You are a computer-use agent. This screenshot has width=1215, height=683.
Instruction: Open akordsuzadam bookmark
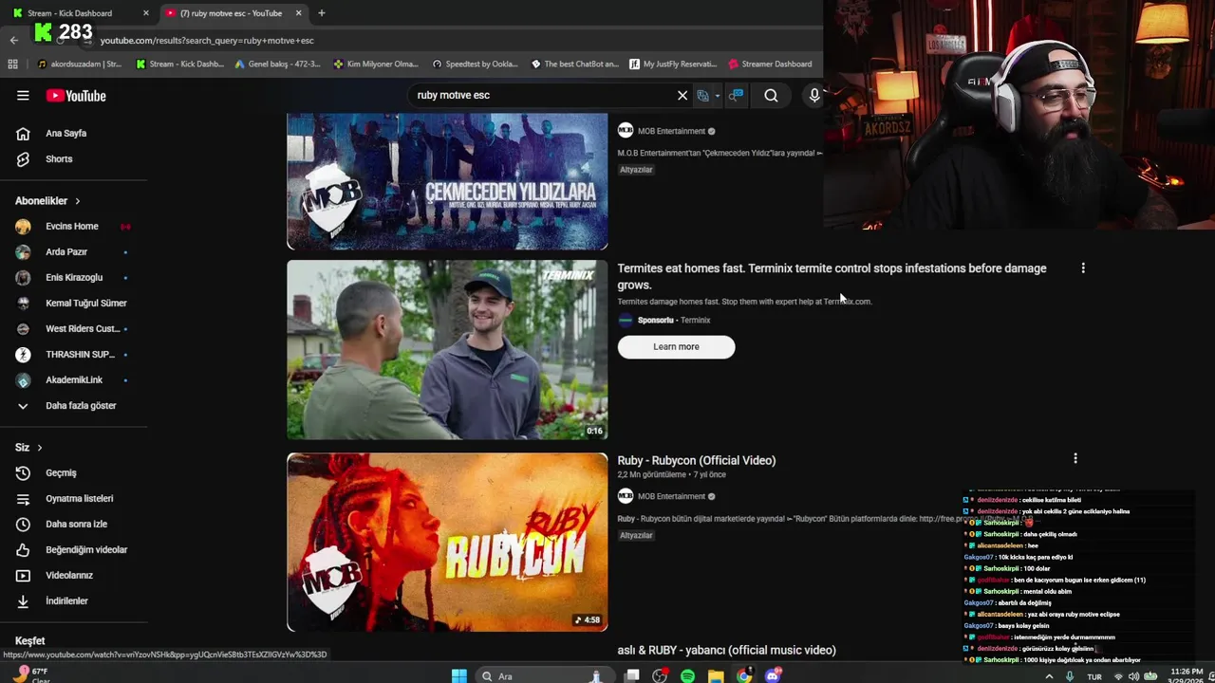pos(80,65)
